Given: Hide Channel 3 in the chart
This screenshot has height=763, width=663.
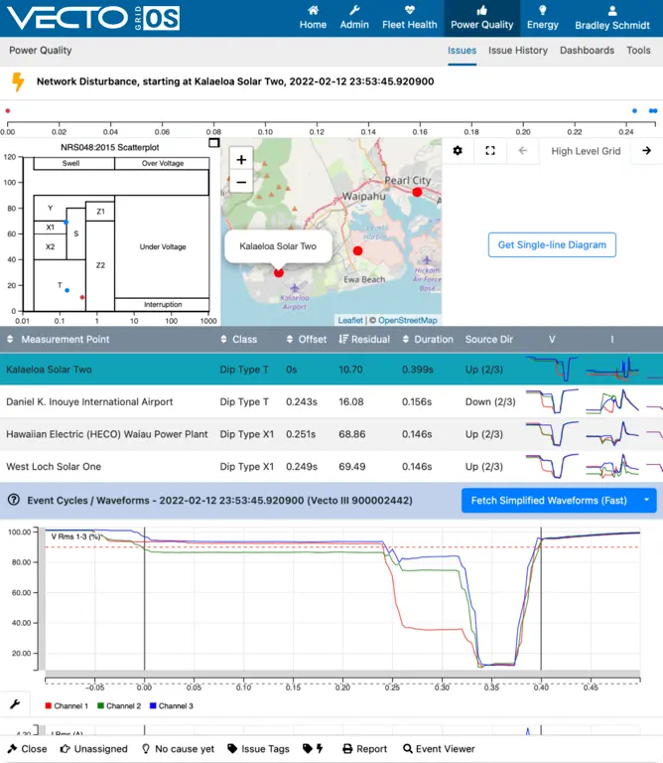Looking at the screenshot, I should (170, 705).
